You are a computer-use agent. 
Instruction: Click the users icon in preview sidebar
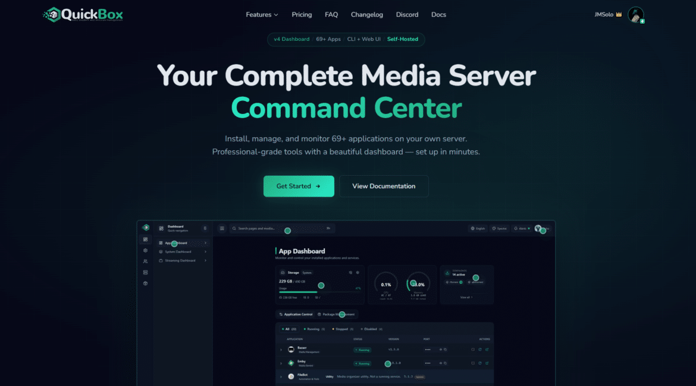point(146,261)
